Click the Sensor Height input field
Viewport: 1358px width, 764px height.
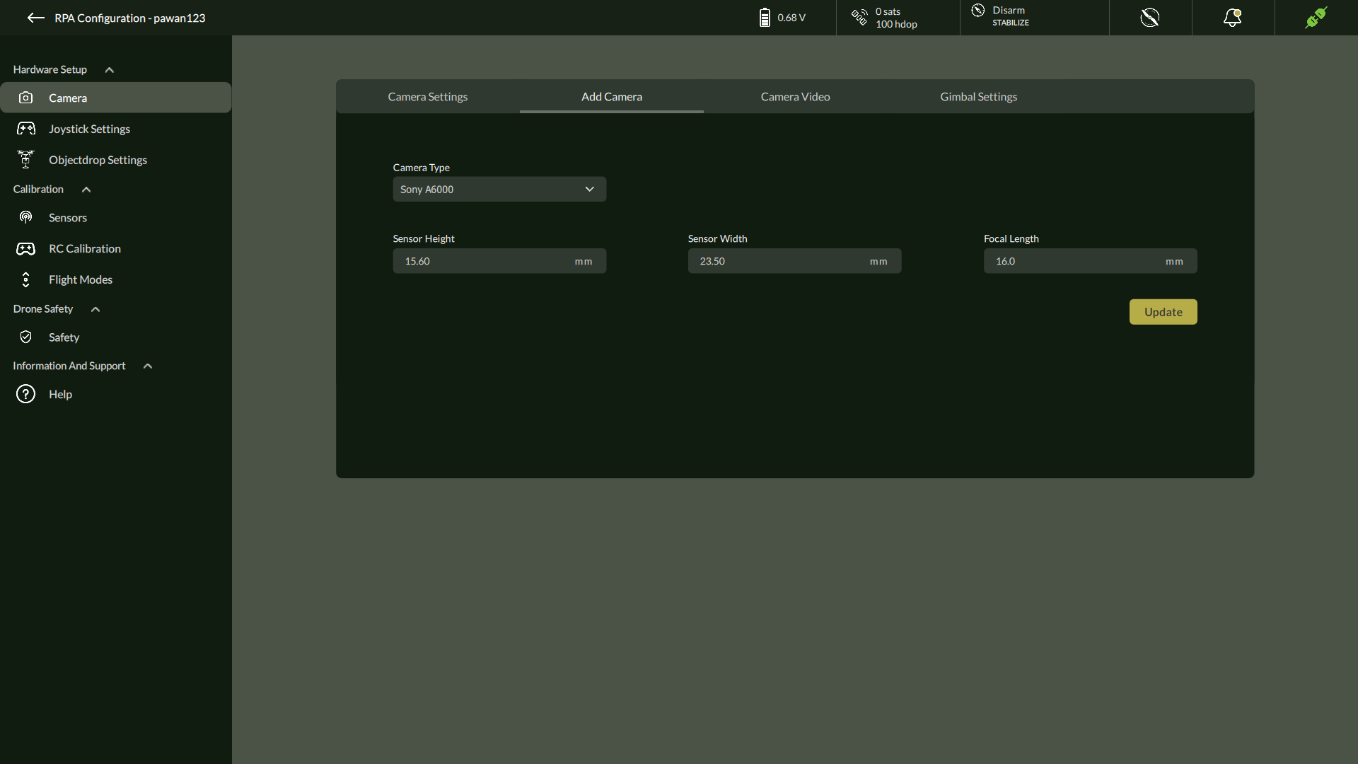point(499,261)
